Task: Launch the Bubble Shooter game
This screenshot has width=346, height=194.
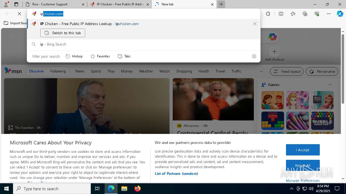Action: pyautogui.click(x=322, y=121)
